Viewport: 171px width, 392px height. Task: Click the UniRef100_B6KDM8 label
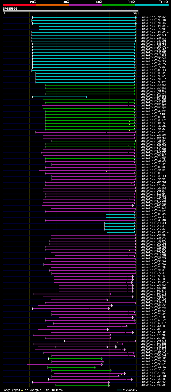click(x=153, y=279)
